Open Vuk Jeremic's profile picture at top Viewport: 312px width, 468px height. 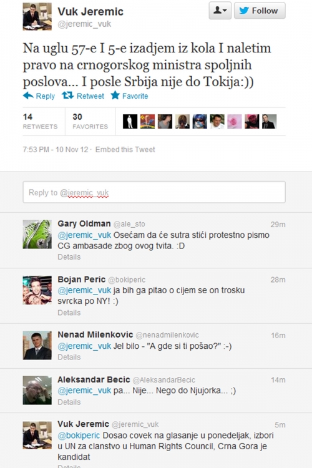(x=37, y=16)
